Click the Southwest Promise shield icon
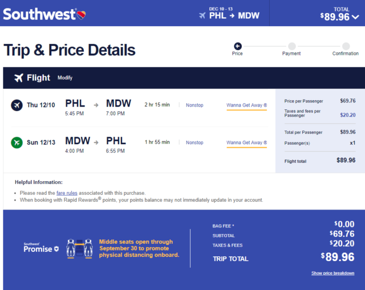The height and width of the screenshot is (290, 365). (x=56, y=249)
